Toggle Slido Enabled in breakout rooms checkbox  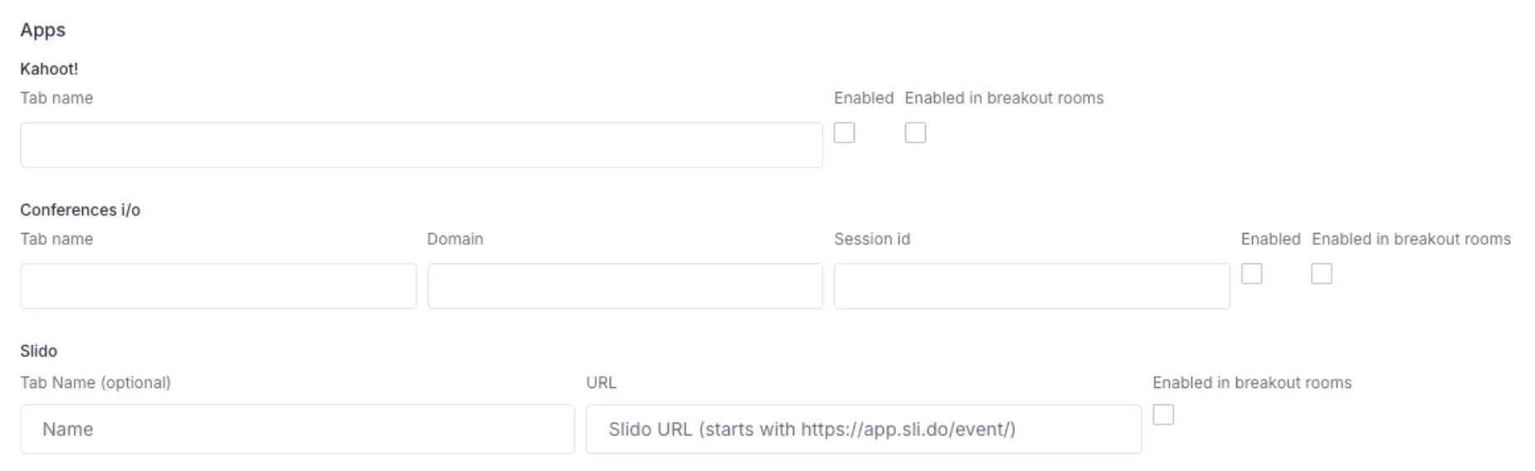click(x=1163, y=415)
